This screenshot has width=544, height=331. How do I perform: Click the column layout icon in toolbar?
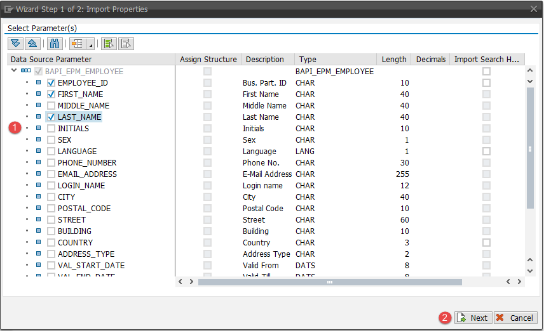coord(78,44)
